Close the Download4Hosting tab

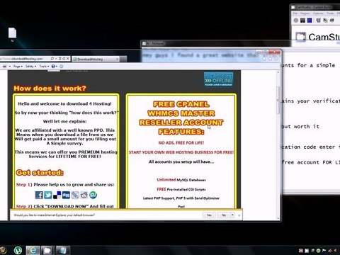click(x=118, y=59)
